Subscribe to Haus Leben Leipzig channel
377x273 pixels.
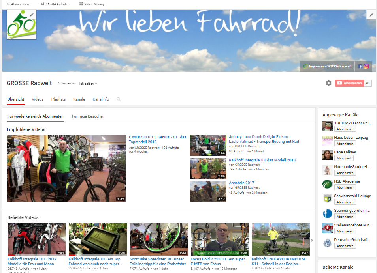pyautogui.click(x=345, y=144)
